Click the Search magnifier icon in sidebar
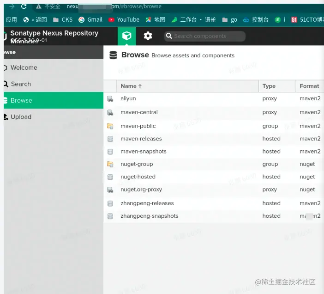Screen dimensions: 324x294 [x=6, y=84]
